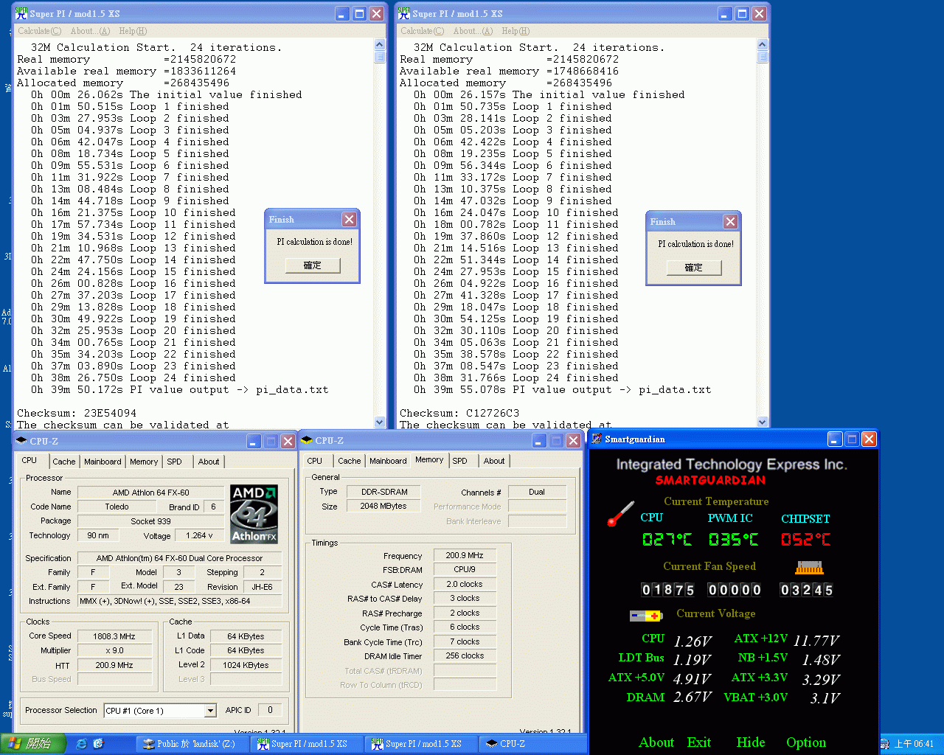
Task: Open About menu in right Super PI
Action: [x=473, y=31]
